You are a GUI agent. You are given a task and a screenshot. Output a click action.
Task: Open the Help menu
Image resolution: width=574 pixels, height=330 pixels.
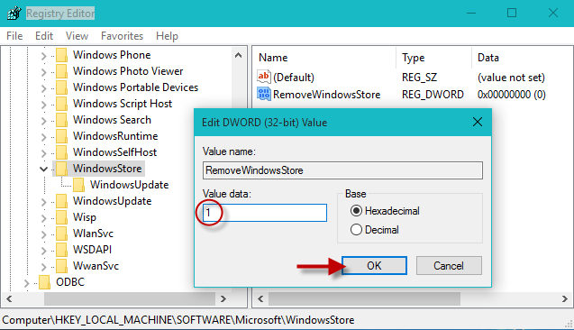pos(167,36)
